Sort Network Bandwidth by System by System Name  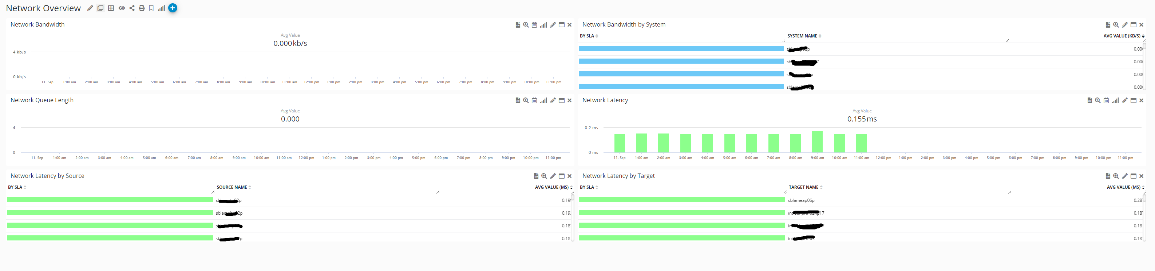click(802, 36)
